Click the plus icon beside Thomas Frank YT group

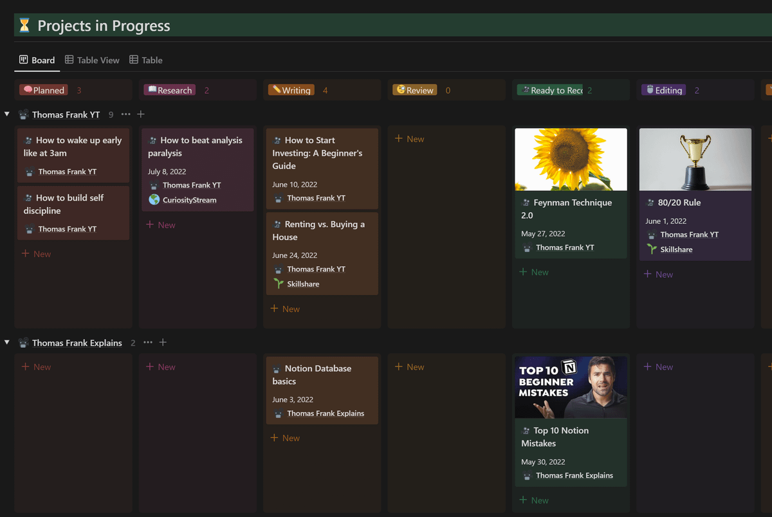[x=141, y=114]
